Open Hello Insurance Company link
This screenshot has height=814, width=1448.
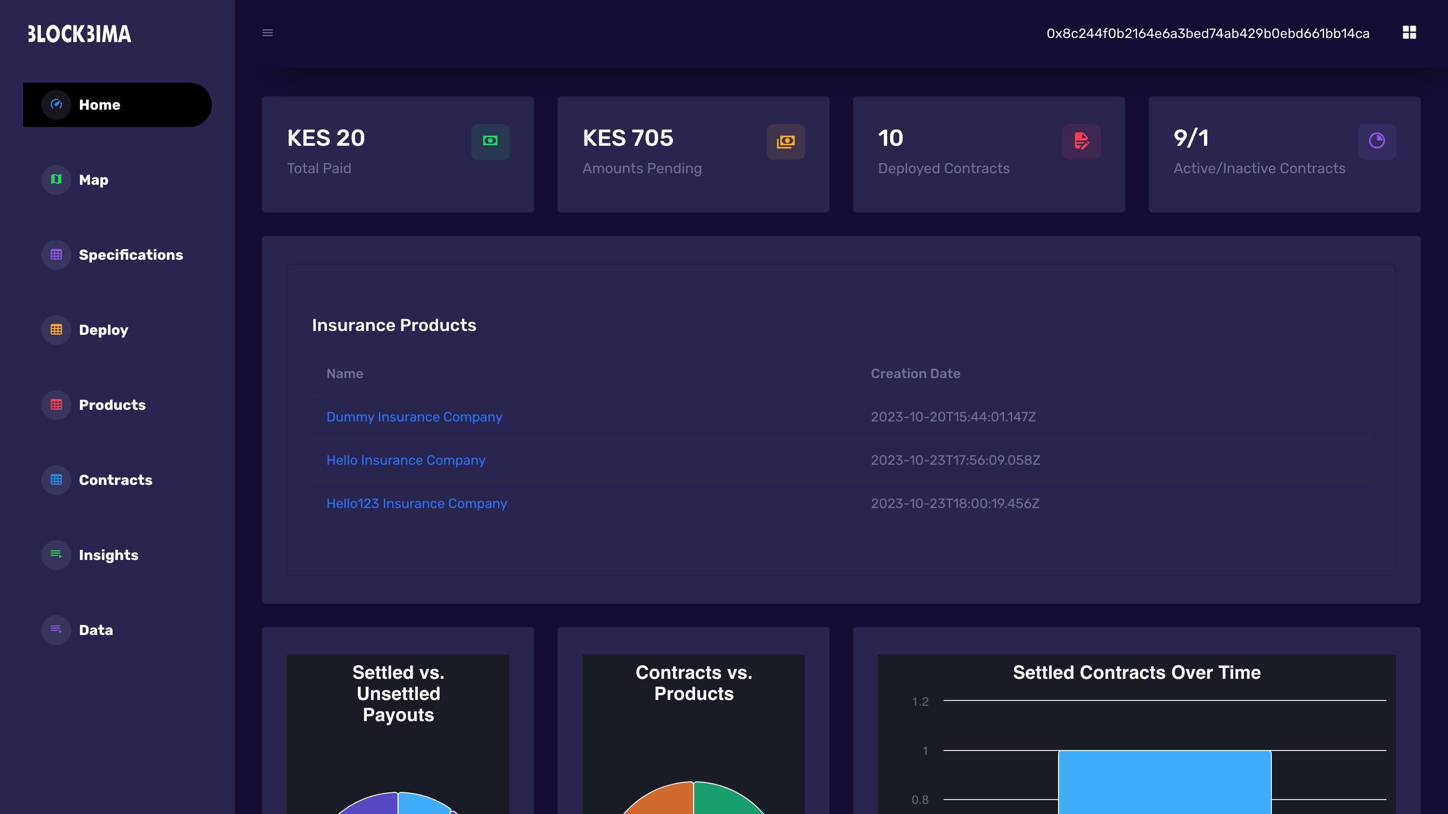pyautogui.click(x=405, y=460)
